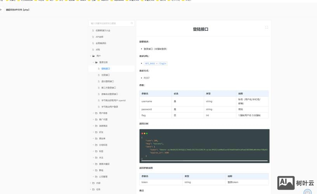The width and height of the screenshot is (317, 194).
Task: Click the fullscreen icon beside the 登陆接口 title
Action: [267, 27]
